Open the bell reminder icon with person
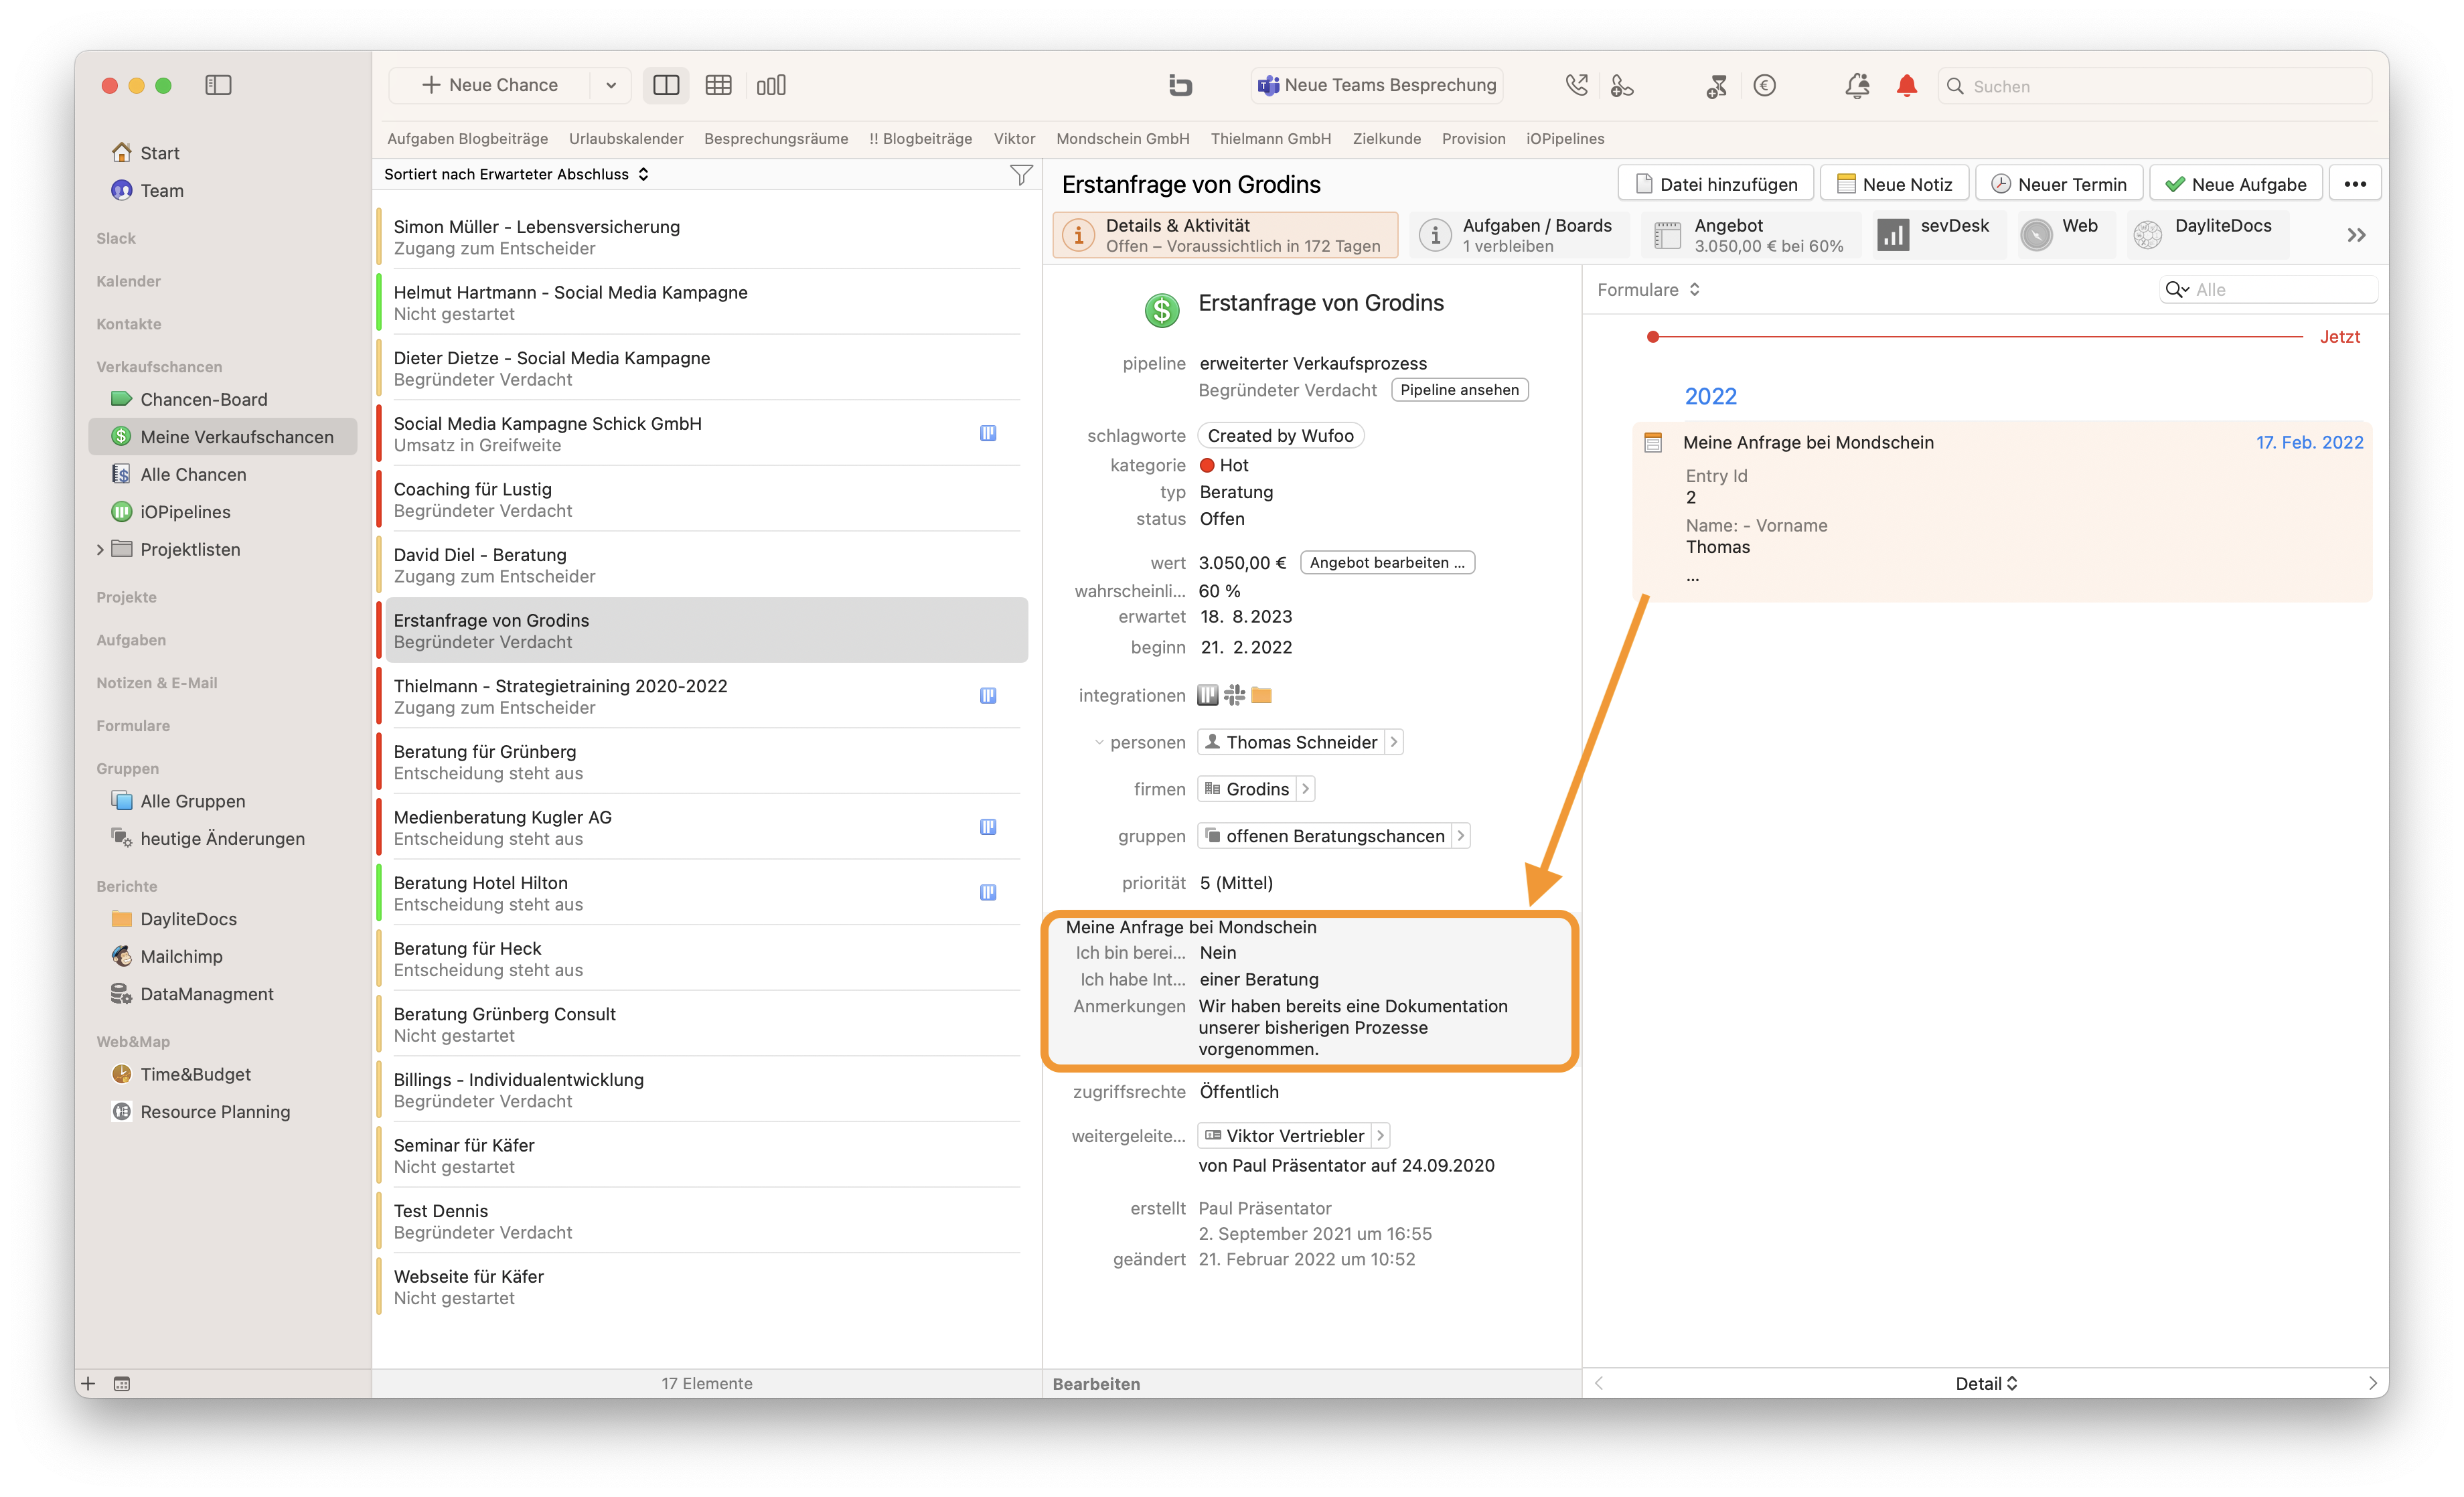The height and width of the screenshot is (1497, 2464). [x=1857, y=85]
